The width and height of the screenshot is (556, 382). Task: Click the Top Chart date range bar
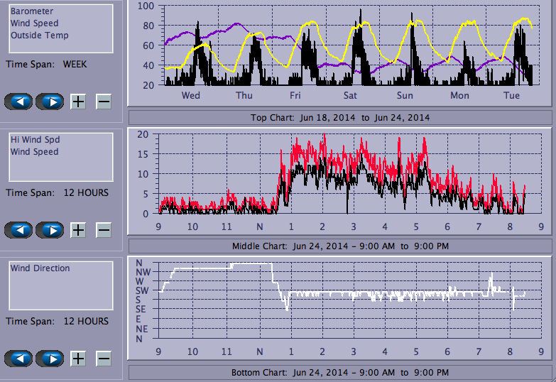click(339, 117)
